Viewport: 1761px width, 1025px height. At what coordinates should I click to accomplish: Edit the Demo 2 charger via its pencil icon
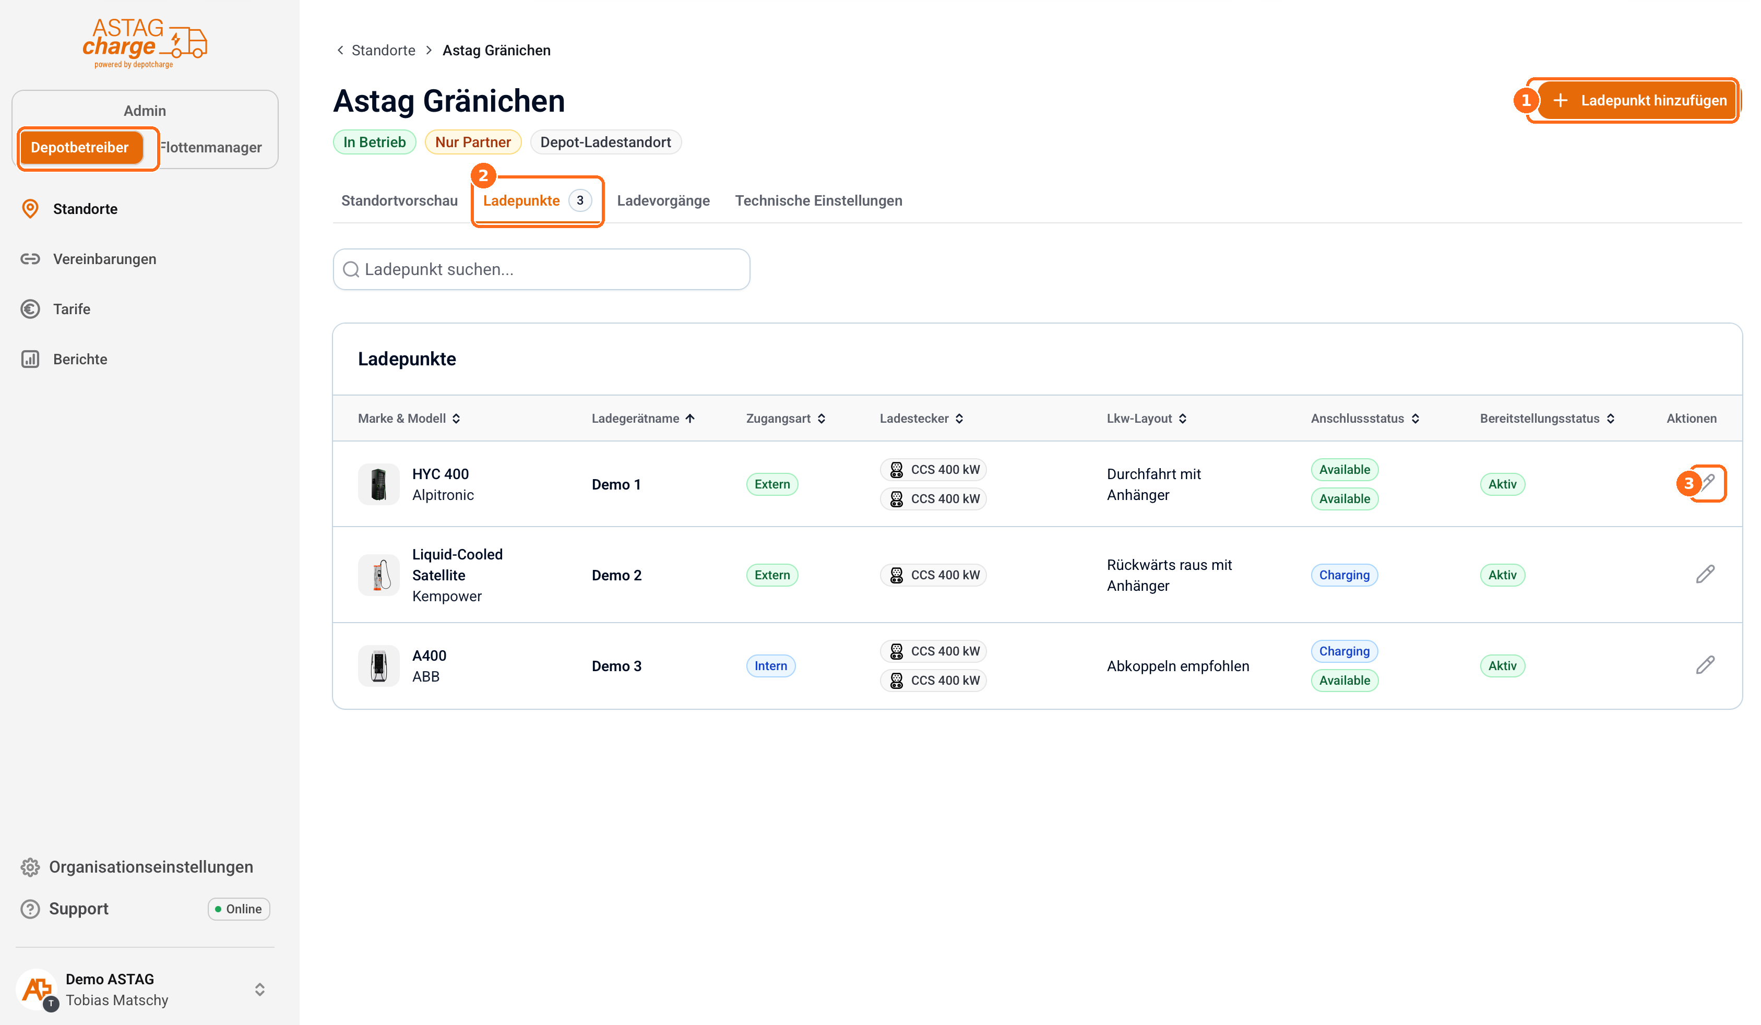point(1705,574)
